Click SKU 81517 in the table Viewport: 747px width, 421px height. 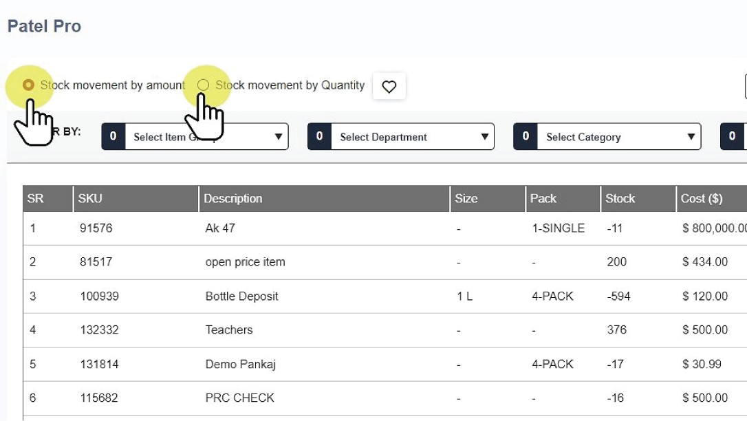coord(96,262)
